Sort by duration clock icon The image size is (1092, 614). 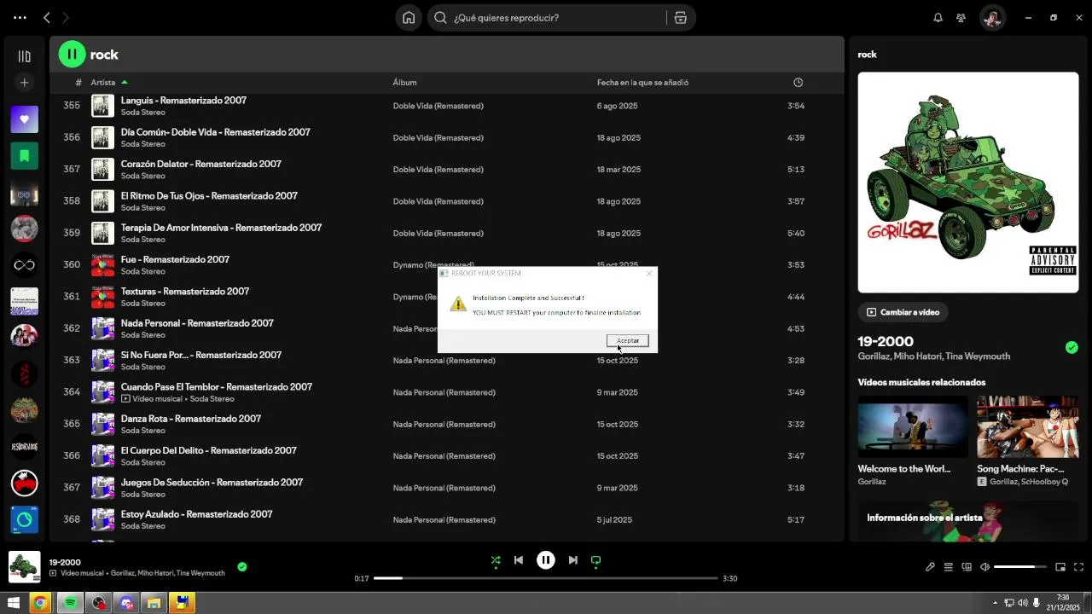798,83
